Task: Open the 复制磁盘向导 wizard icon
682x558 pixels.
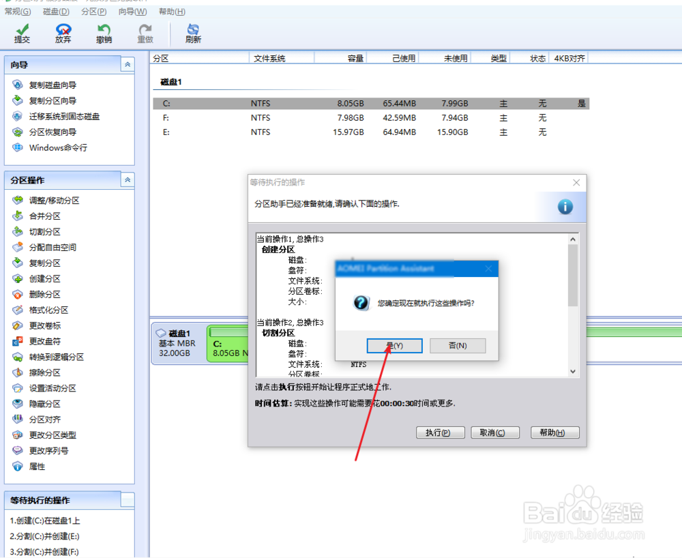Action: pyautogui.click(x=18, y=85)
